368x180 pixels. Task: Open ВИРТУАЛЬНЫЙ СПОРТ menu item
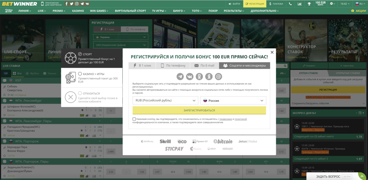tap(130, 11)
